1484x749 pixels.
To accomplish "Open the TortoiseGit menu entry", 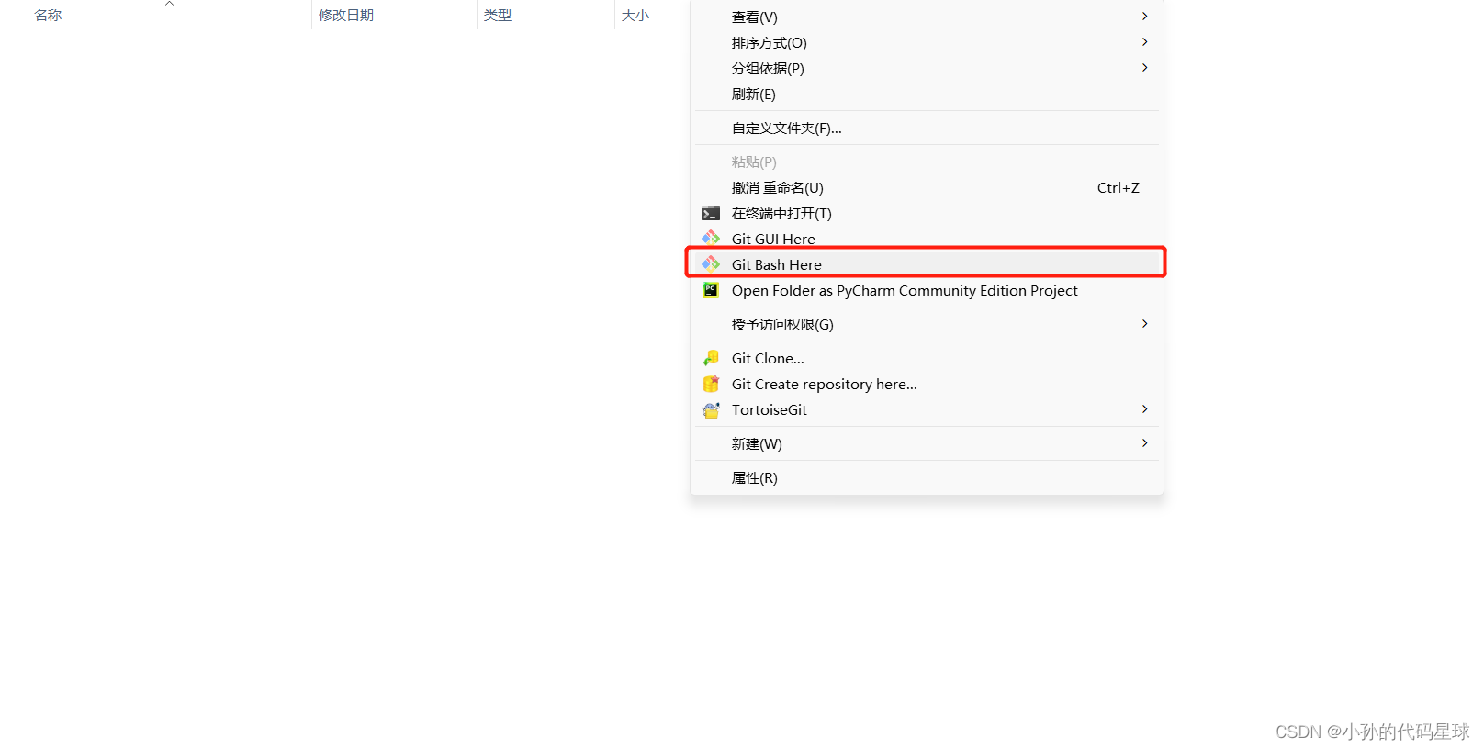I will [x=927, y=409].
